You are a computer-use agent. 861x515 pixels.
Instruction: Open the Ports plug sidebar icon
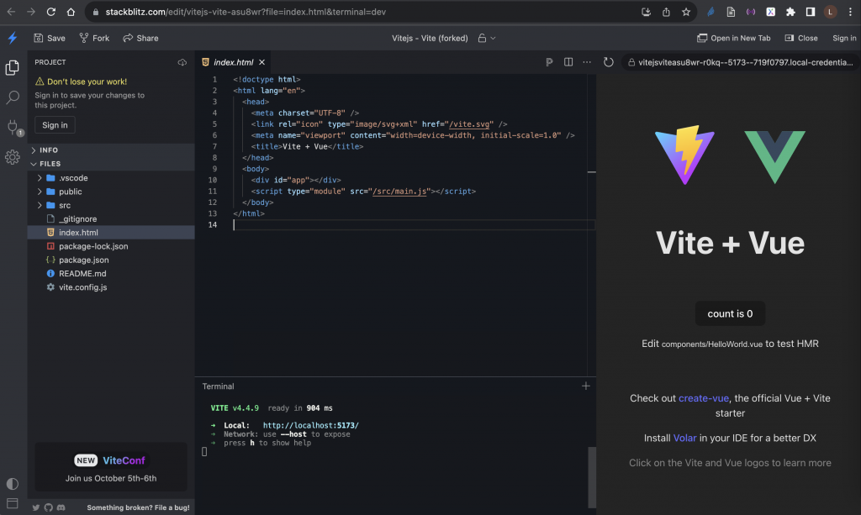13,128
